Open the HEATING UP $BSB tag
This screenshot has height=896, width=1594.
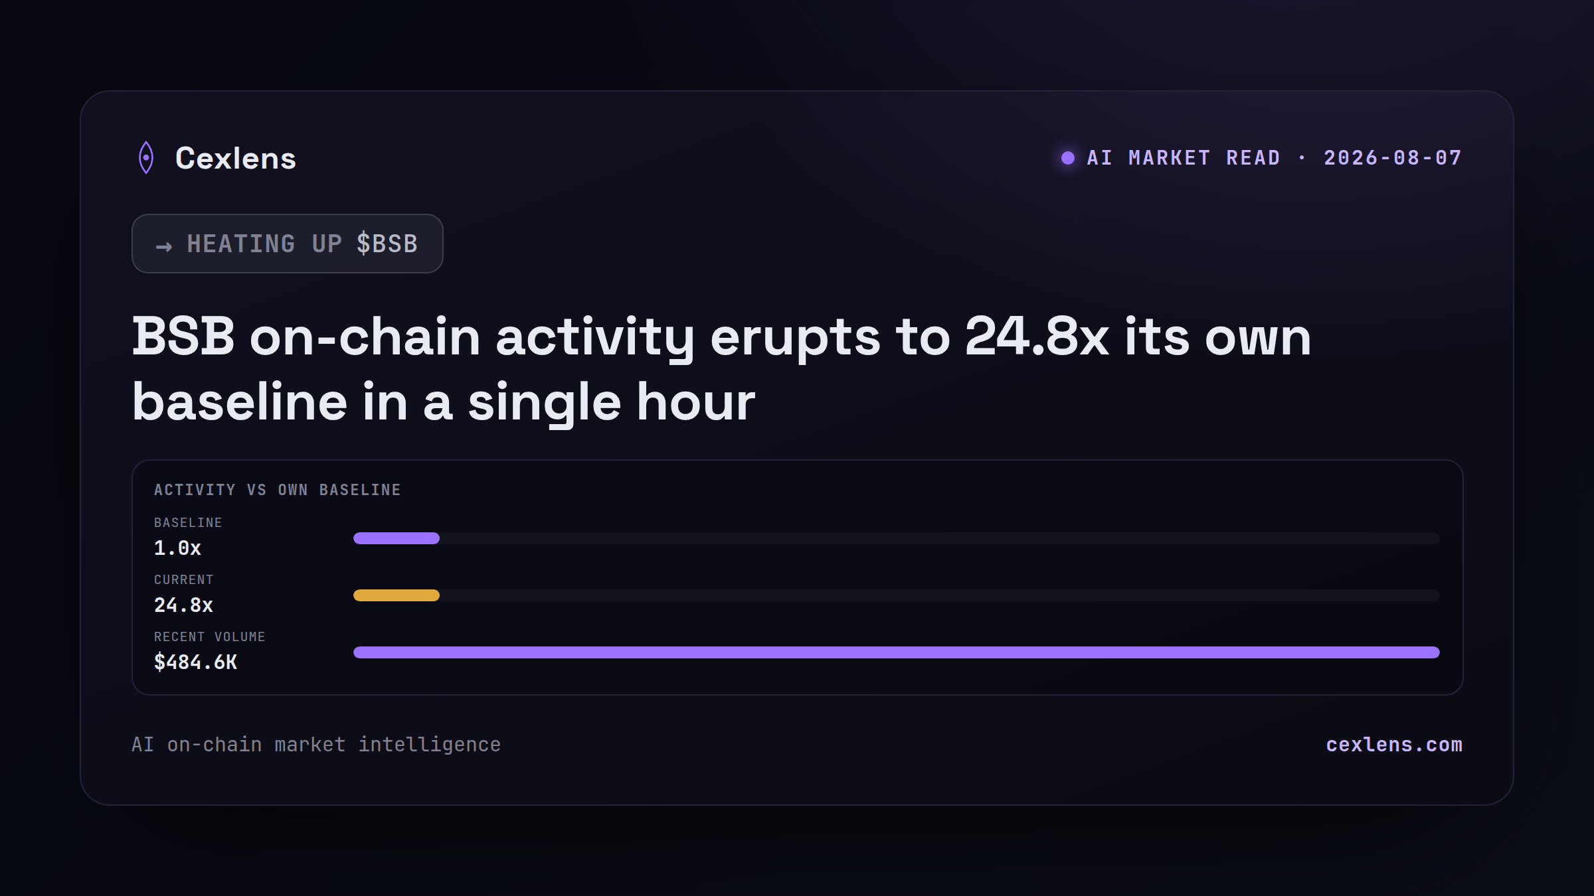[x=288, y=244]
